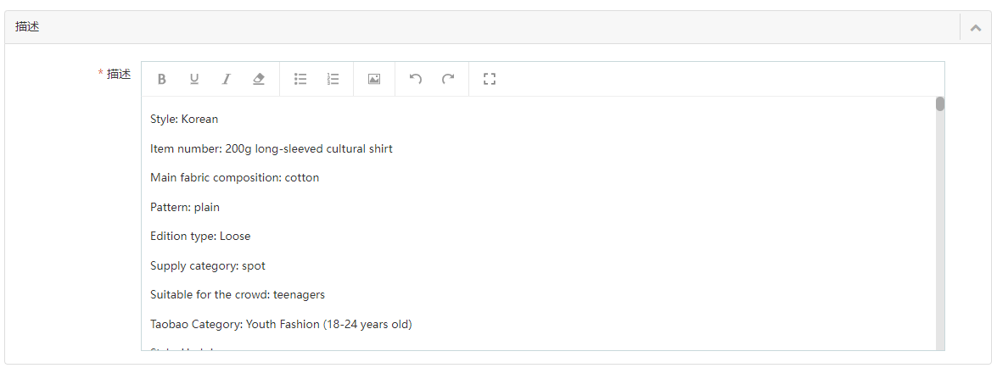Click the 'Item number: 200g long-sleeved' line

(271, 149)
